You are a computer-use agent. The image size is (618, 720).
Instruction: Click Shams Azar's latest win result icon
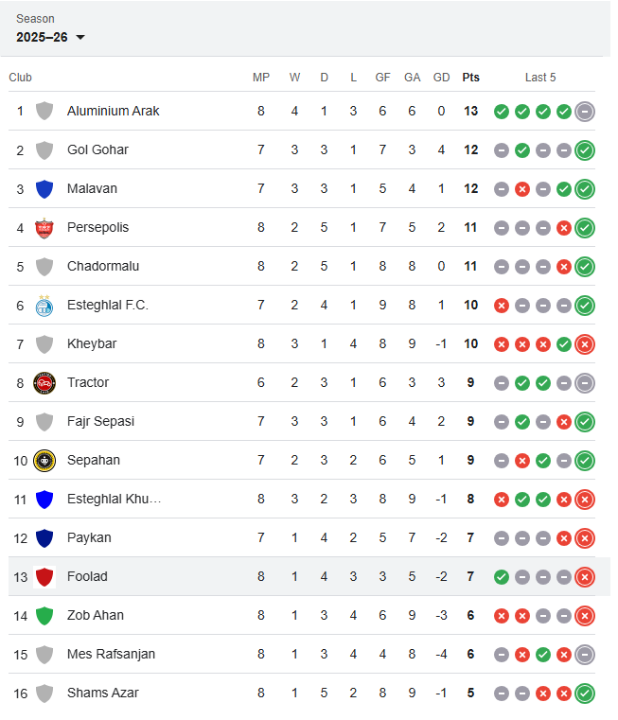(x=585, y=693)
